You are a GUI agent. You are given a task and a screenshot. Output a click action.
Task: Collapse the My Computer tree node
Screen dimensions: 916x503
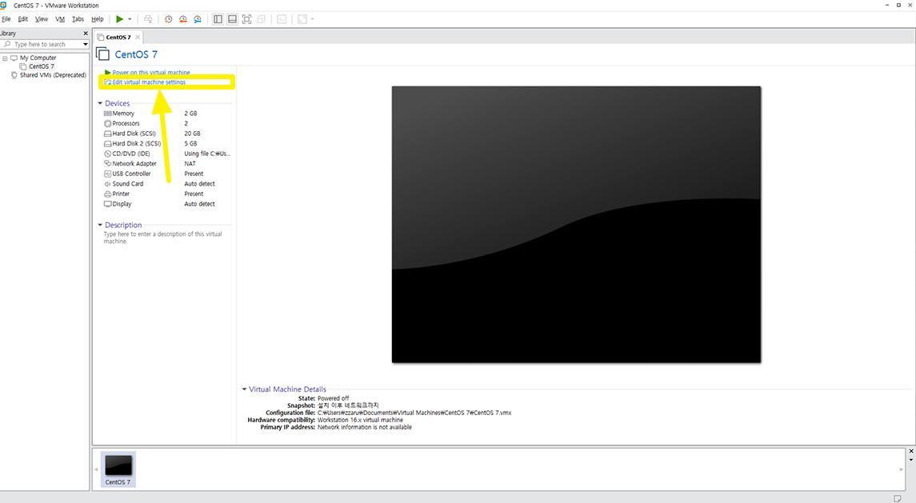pyautogui.click(x=6, y=58)
